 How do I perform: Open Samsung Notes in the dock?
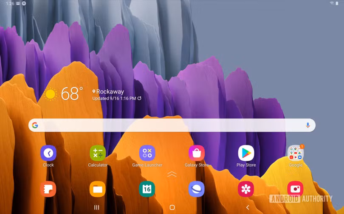[x=48, y=189]
